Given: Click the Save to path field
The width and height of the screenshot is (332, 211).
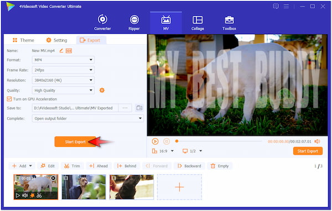Looking at the screenshot, I should [75, 108].
